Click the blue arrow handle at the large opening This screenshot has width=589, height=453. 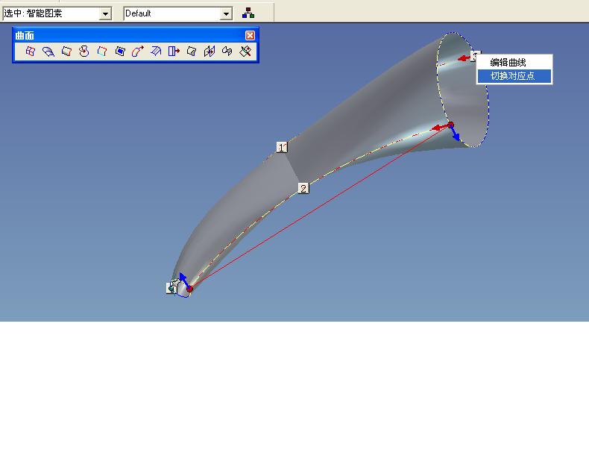[456, 134]
